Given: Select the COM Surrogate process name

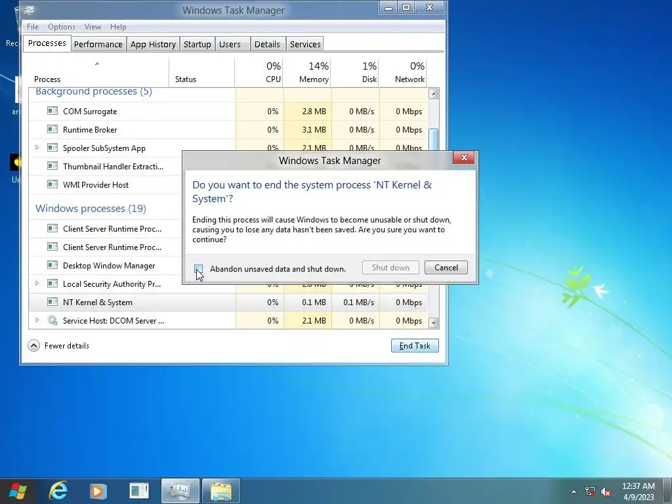Looking at the screenshot, I should coord(90,112).
